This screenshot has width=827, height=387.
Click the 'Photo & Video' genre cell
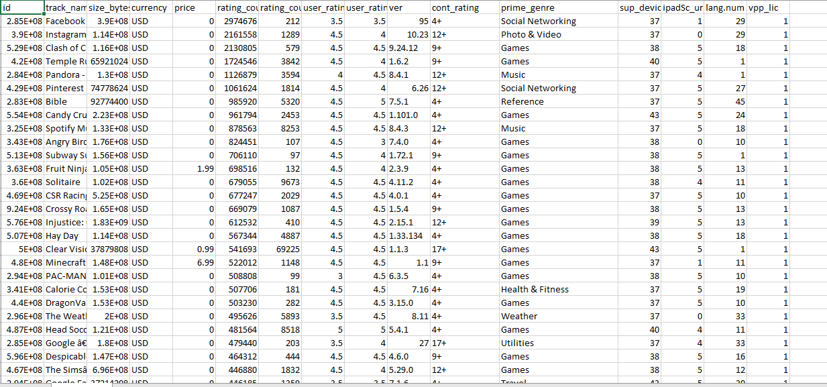tap(559, 35)
